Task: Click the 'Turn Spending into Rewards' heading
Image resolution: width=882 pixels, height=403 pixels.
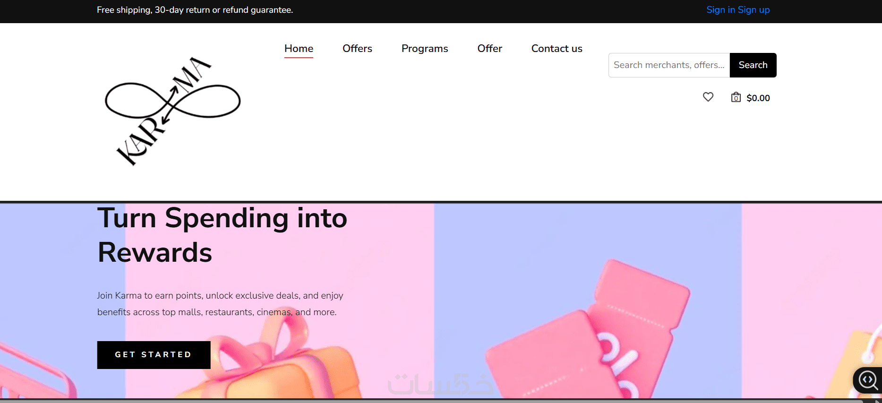Action: click(x=222, y=235)
